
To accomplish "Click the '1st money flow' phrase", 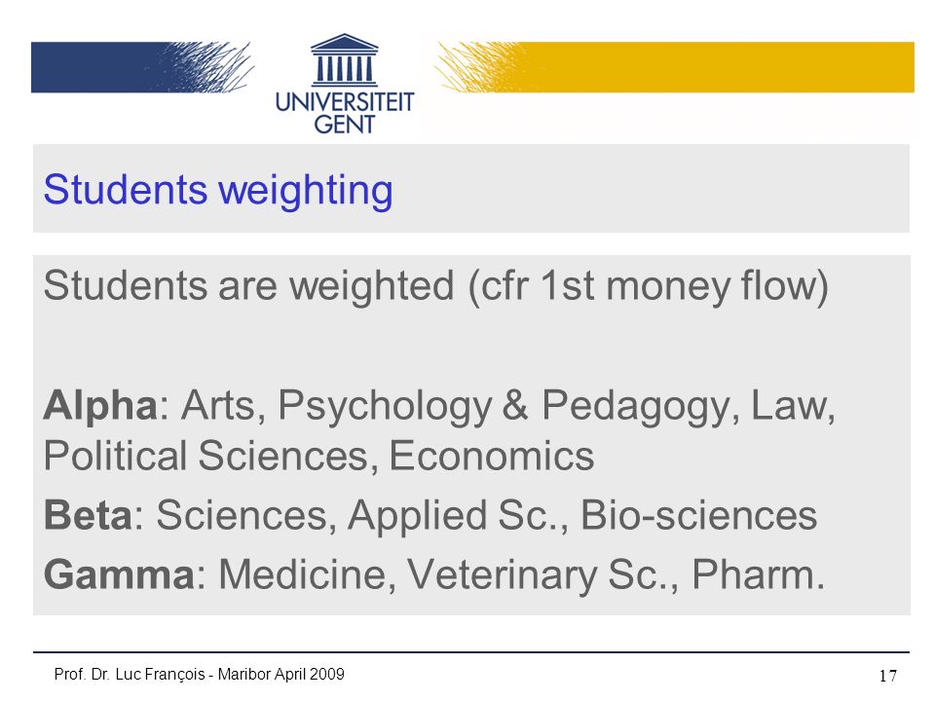I will pyautogui.click(x=679, y=285).
